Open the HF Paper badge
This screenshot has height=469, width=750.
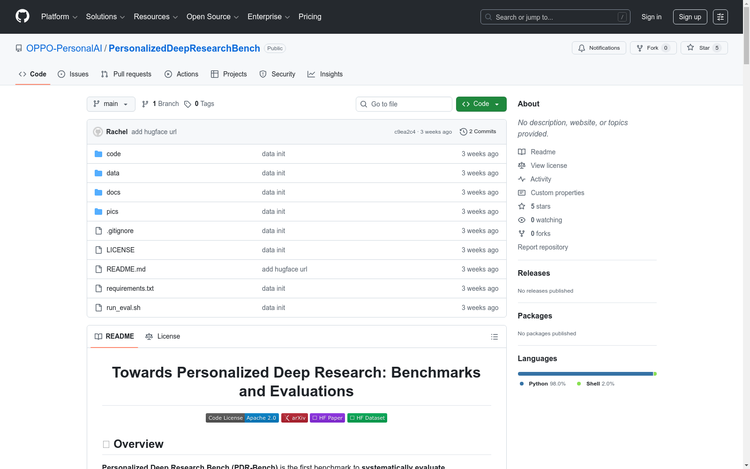(x=328, y=418)
